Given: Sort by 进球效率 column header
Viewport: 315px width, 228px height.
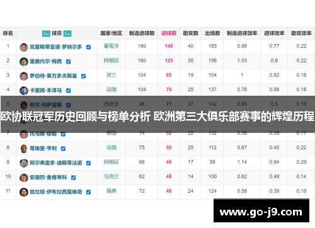Looking at the screenshot, I should click(x=274, y=33).
